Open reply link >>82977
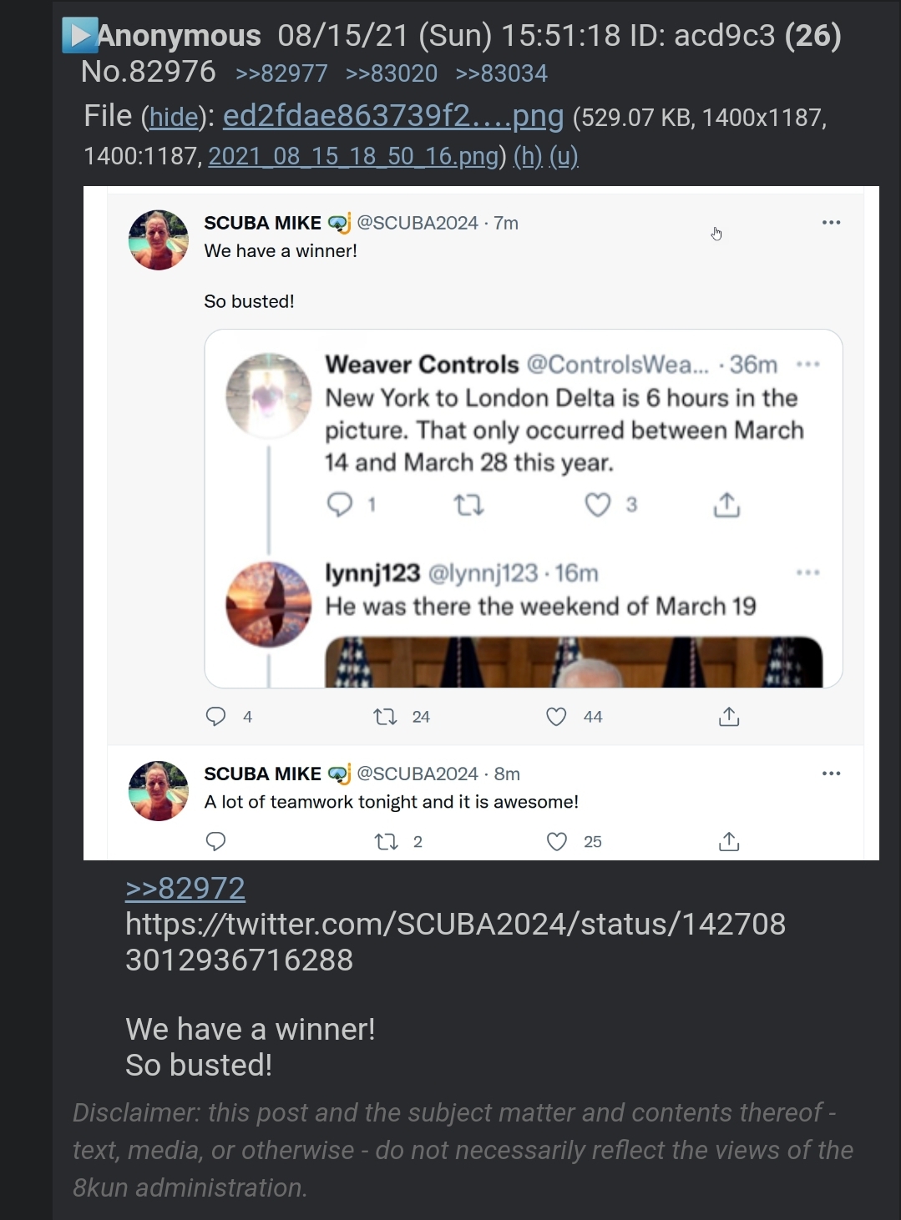This screenshot has height=1220, width=901. pyautogui.click(x=281, y=73)
